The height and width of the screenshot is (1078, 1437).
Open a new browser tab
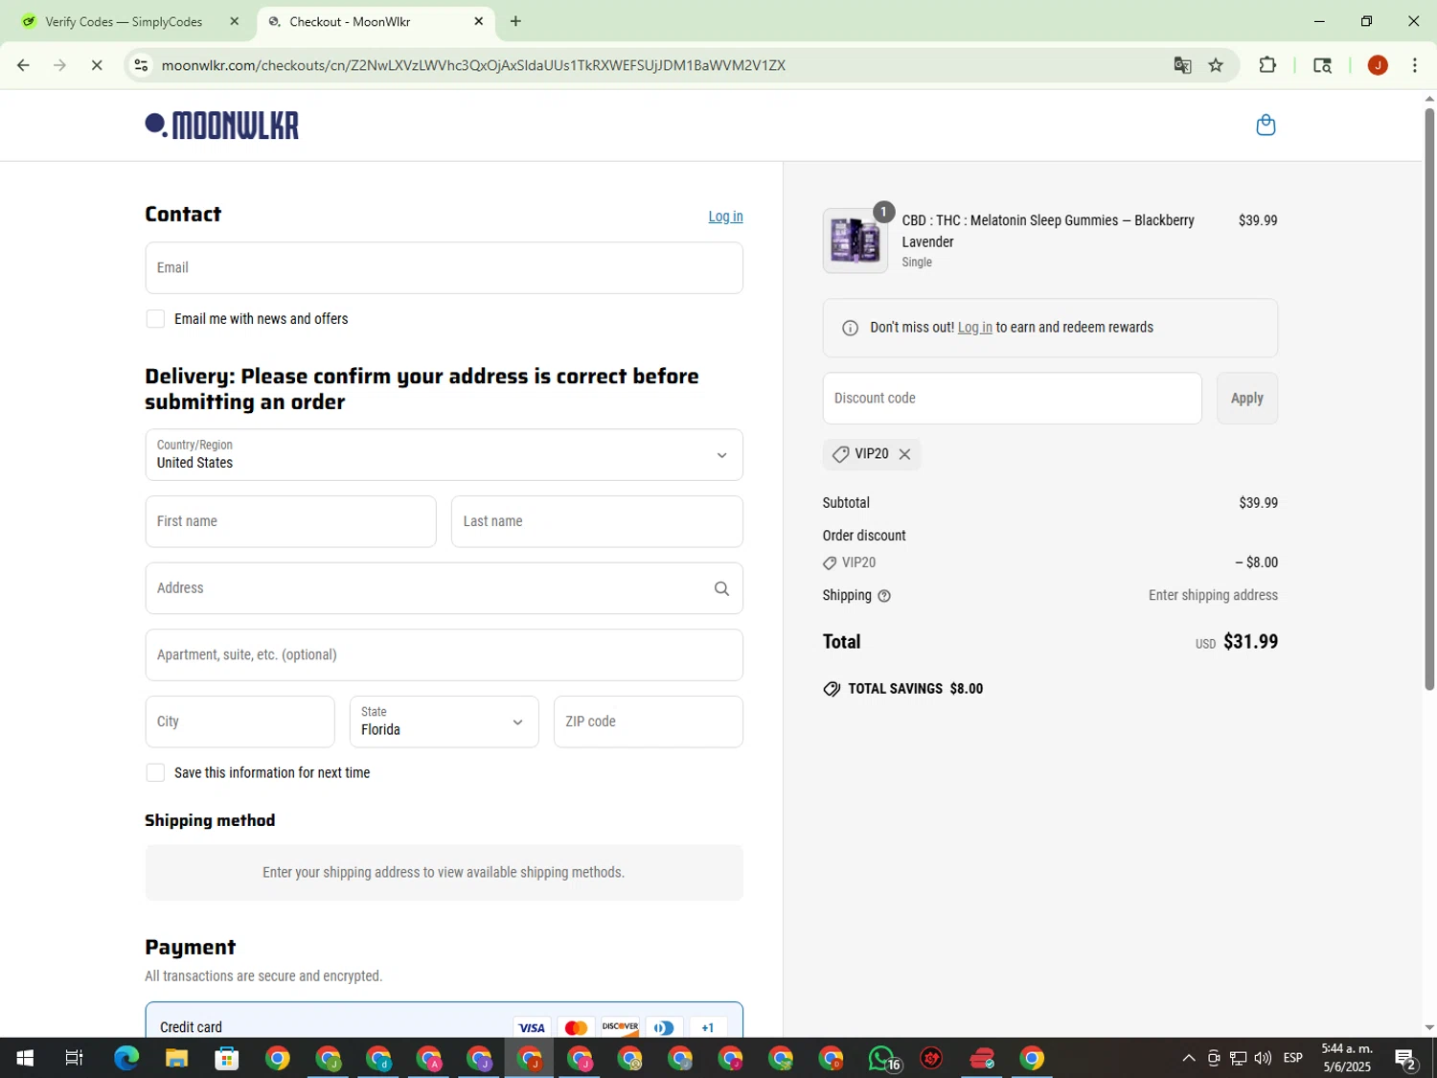[x=515, y=21]
